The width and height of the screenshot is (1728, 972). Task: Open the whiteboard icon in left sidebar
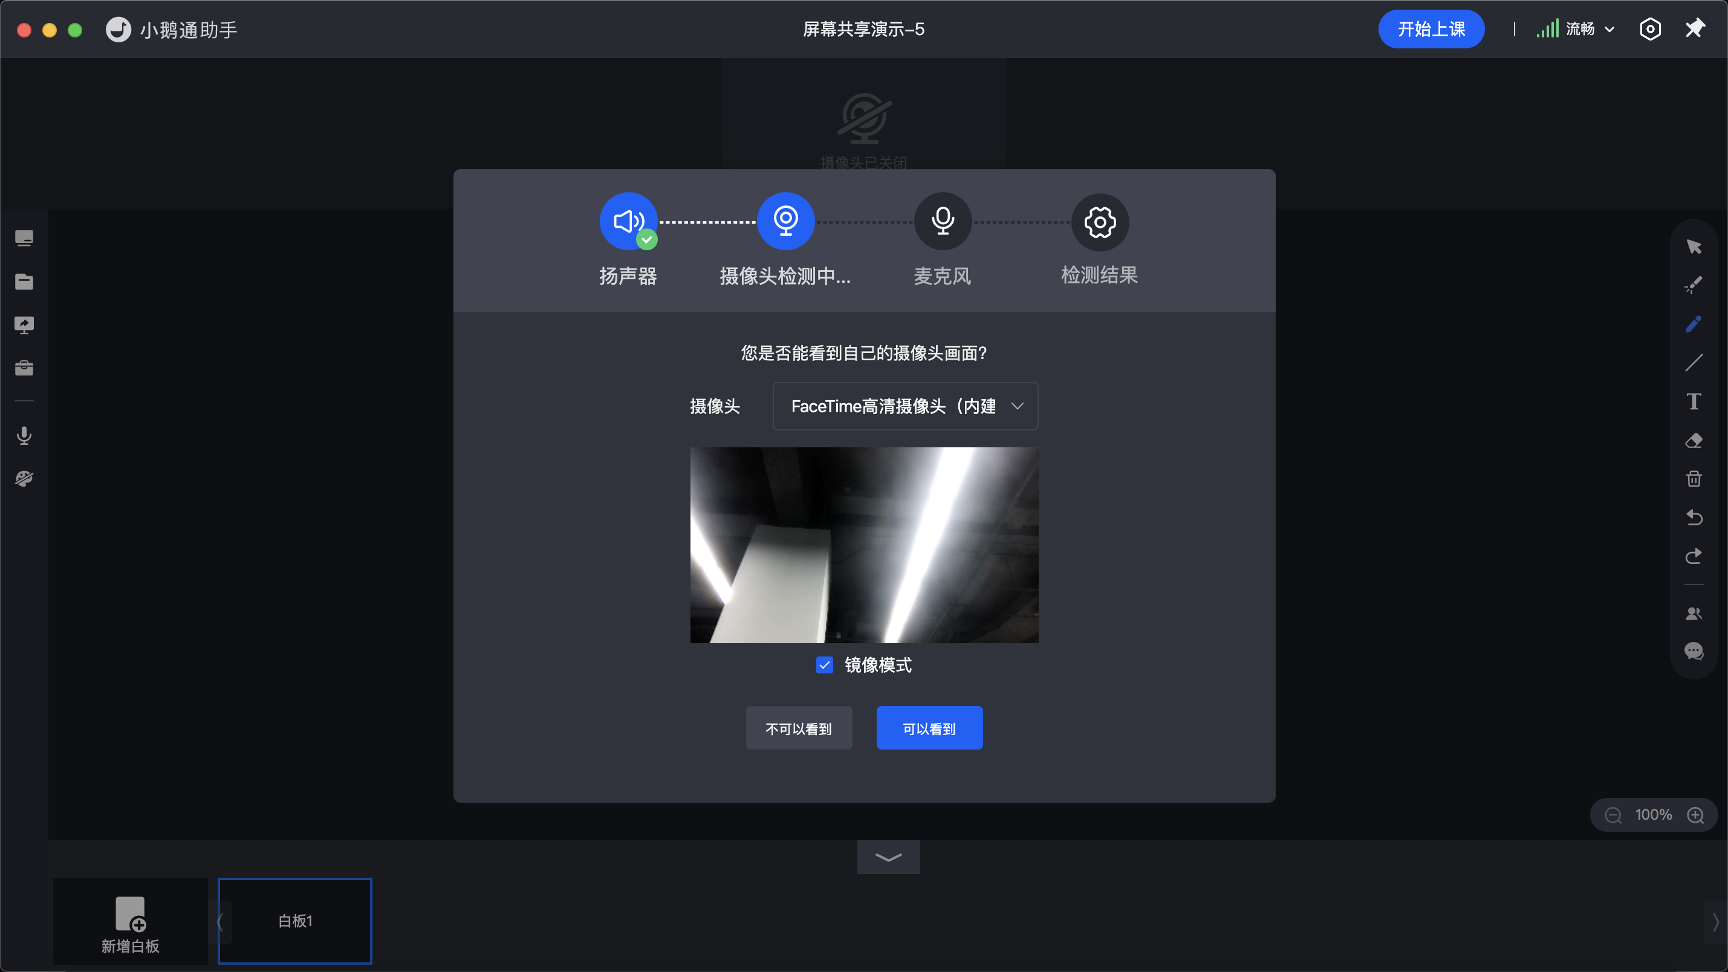pos(24,238)
